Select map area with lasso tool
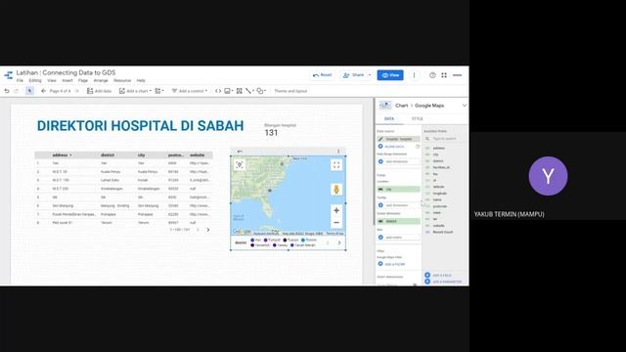Screen dimensions: 626x352 point(240,165)
